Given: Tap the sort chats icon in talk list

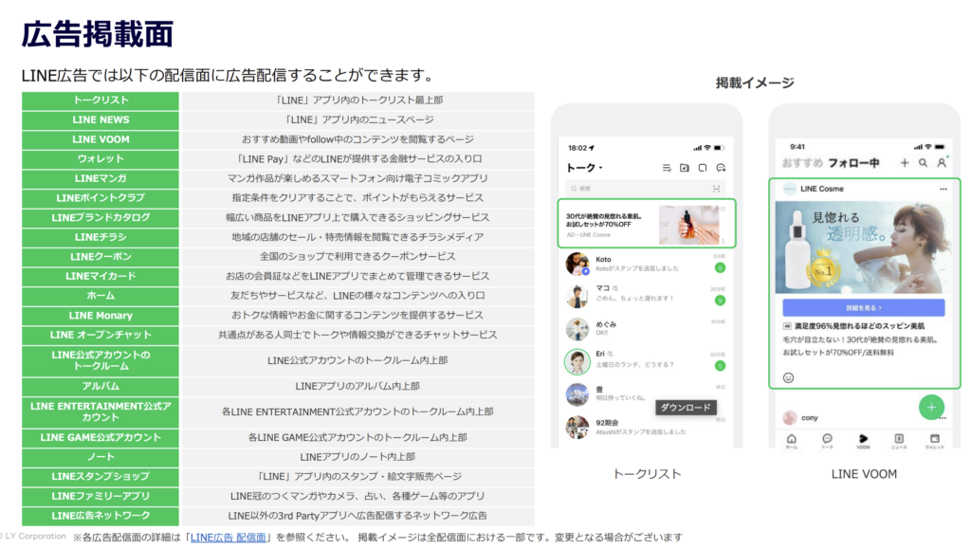Looking at the screenshot, I should [667, 168].
